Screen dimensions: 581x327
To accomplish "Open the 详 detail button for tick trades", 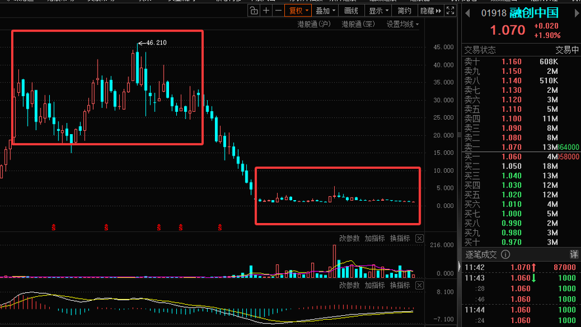I will click(574, 254).
